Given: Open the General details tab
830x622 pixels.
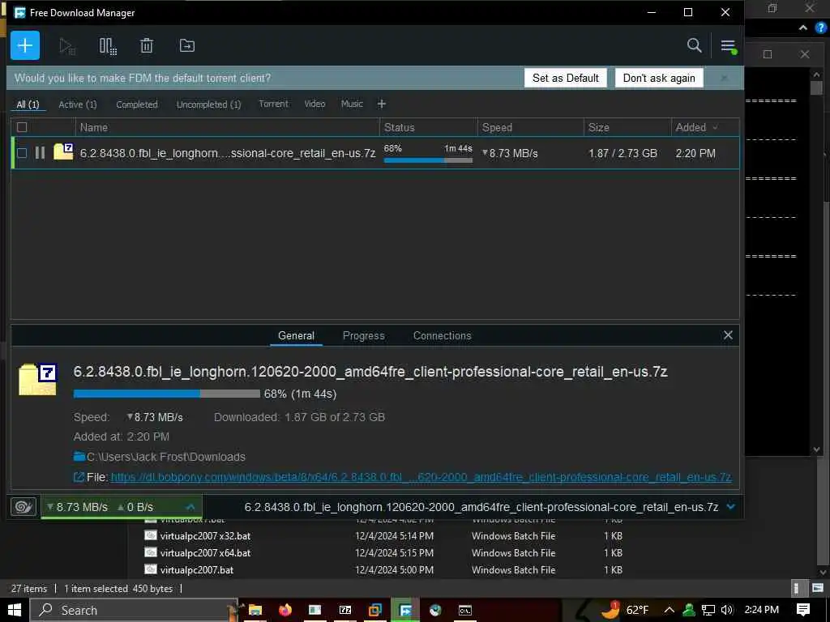Looking at the screenshot, I should 296,336.
